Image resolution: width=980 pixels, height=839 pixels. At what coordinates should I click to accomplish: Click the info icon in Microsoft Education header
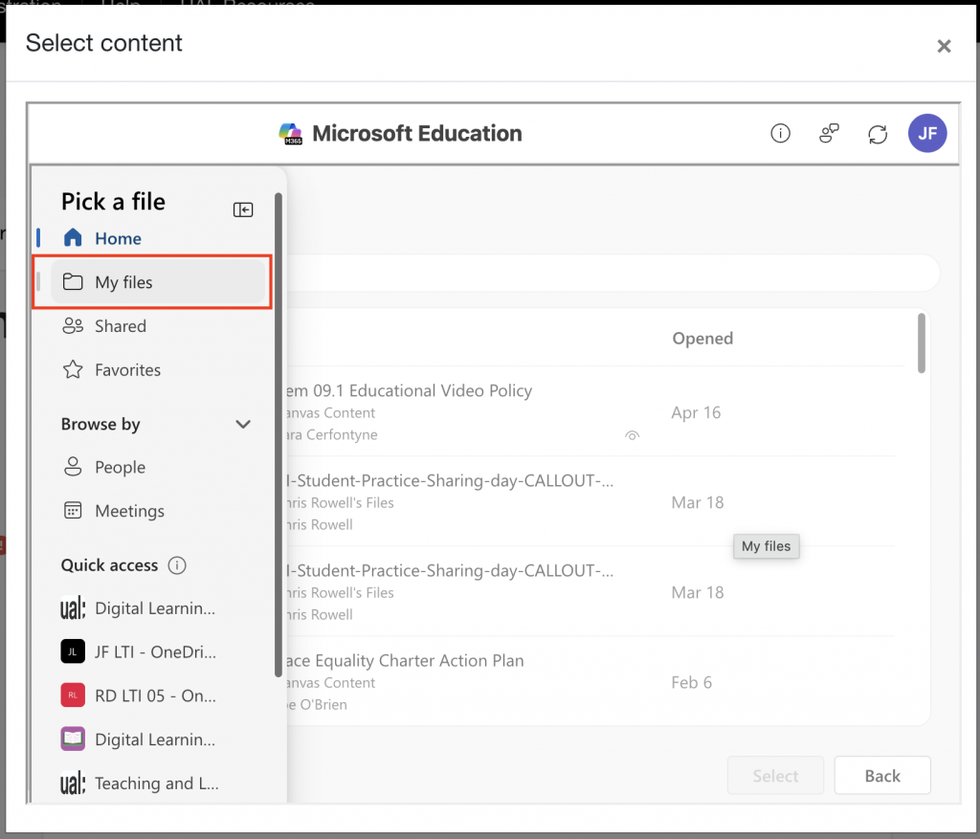(780, 134)
